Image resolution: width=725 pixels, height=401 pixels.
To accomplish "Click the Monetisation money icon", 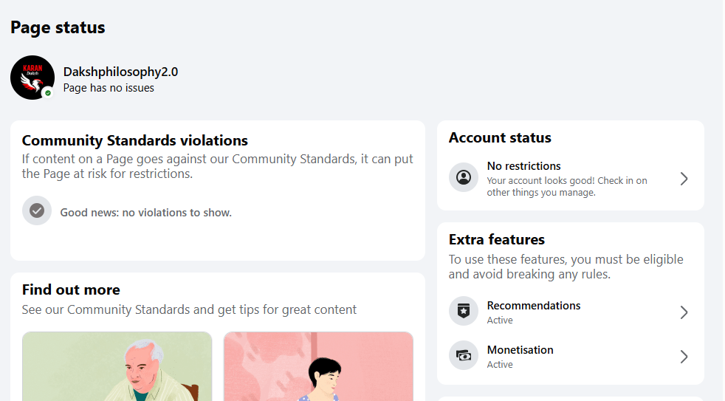I will click(x=464, y=356).
